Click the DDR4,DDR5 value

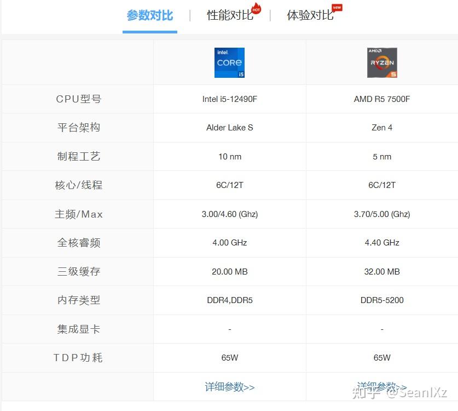230,300
